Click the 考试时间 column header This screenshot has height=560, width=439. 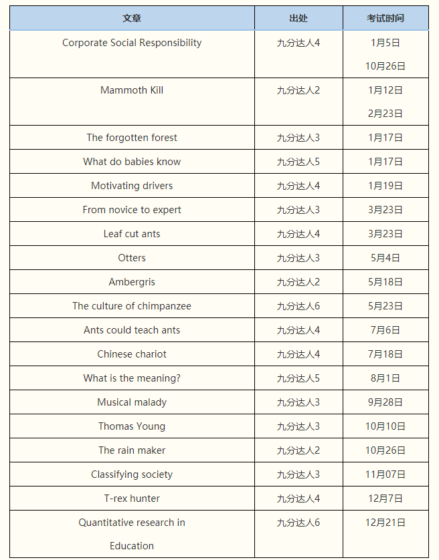pos(385,18)
